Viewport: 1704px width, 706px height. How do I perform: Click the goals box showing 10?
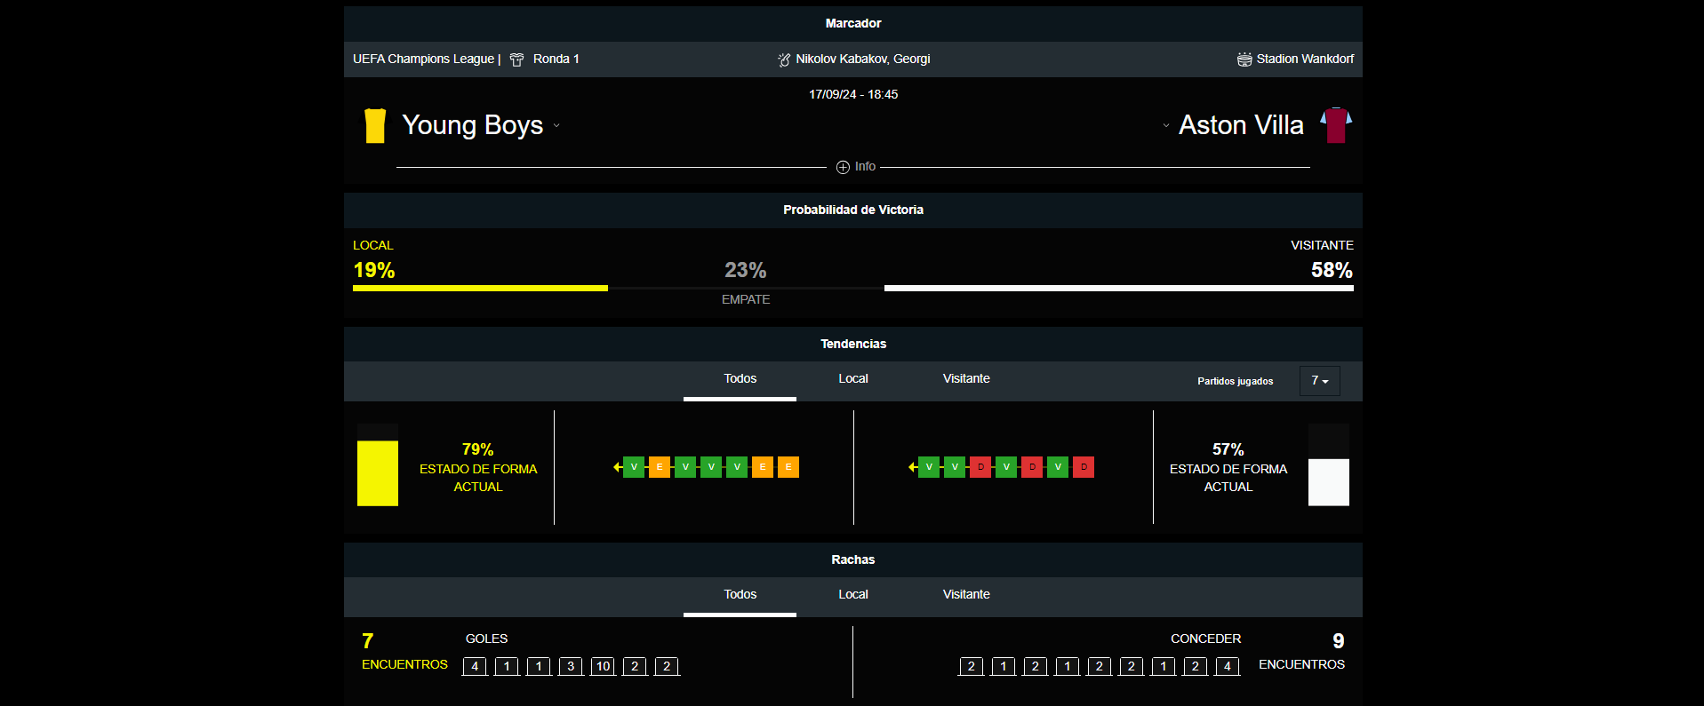(x=603, y=666)
